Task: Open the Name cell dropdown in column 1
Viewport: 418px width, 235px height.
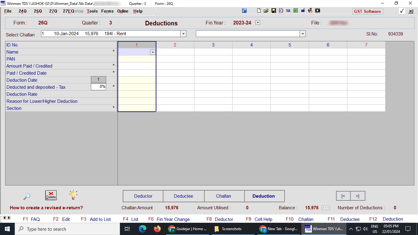Action: point(153,52)
